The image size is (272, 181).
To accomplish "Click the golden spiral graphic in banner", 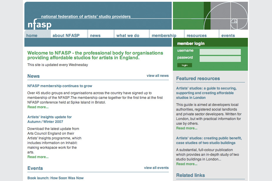I will 226,16.
